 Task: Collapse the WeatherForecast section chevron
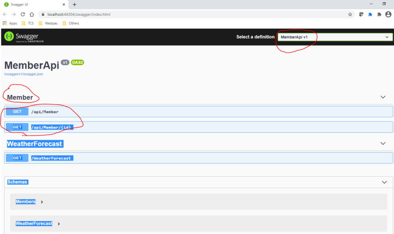[x=383, y=143]
